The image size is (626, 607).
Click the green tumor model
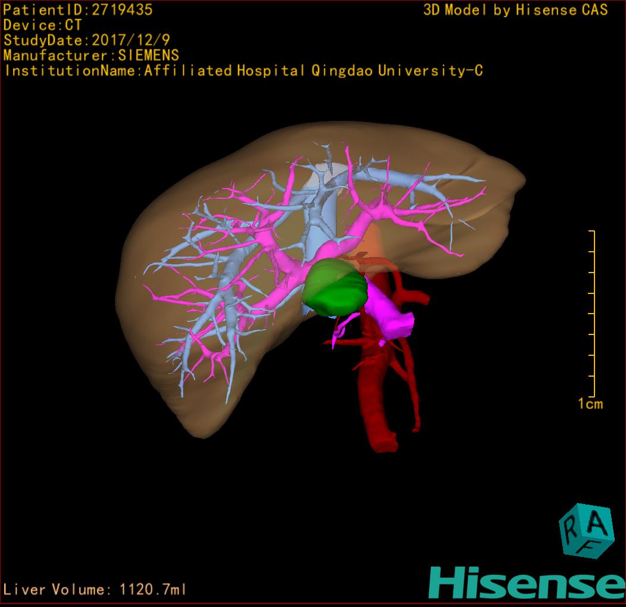tap(334, 287)
